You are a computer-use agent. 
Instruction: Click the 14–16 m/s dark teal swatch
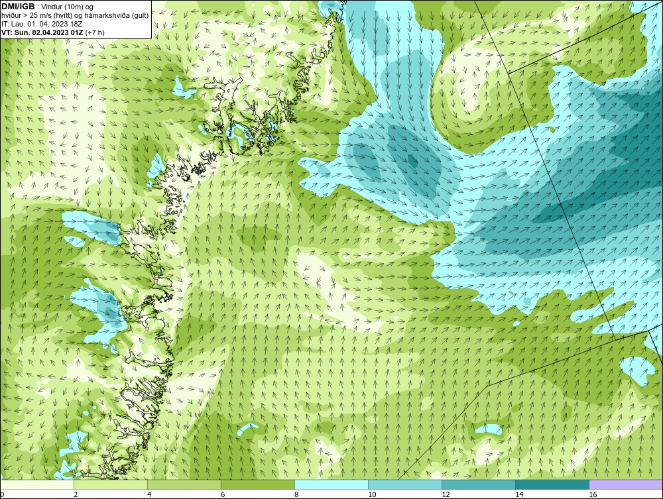pyautogui.click(x=552, y=484)
